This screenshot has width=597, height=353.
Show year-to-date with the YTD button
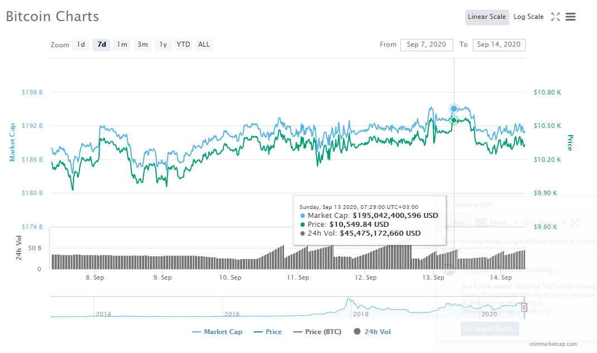click(x=183, y=44)
